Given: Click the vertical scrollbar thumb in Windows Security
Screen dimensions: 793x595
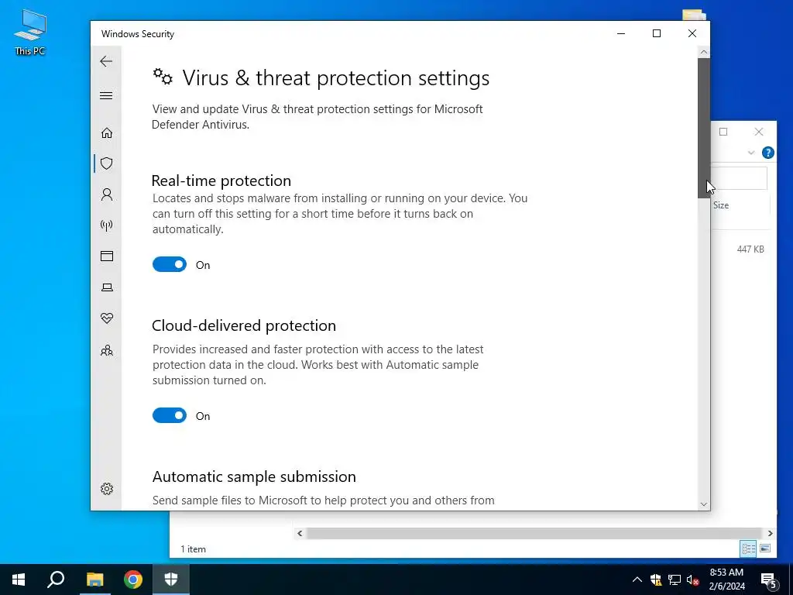Looking at the screenshot, I should pos(703,128).
